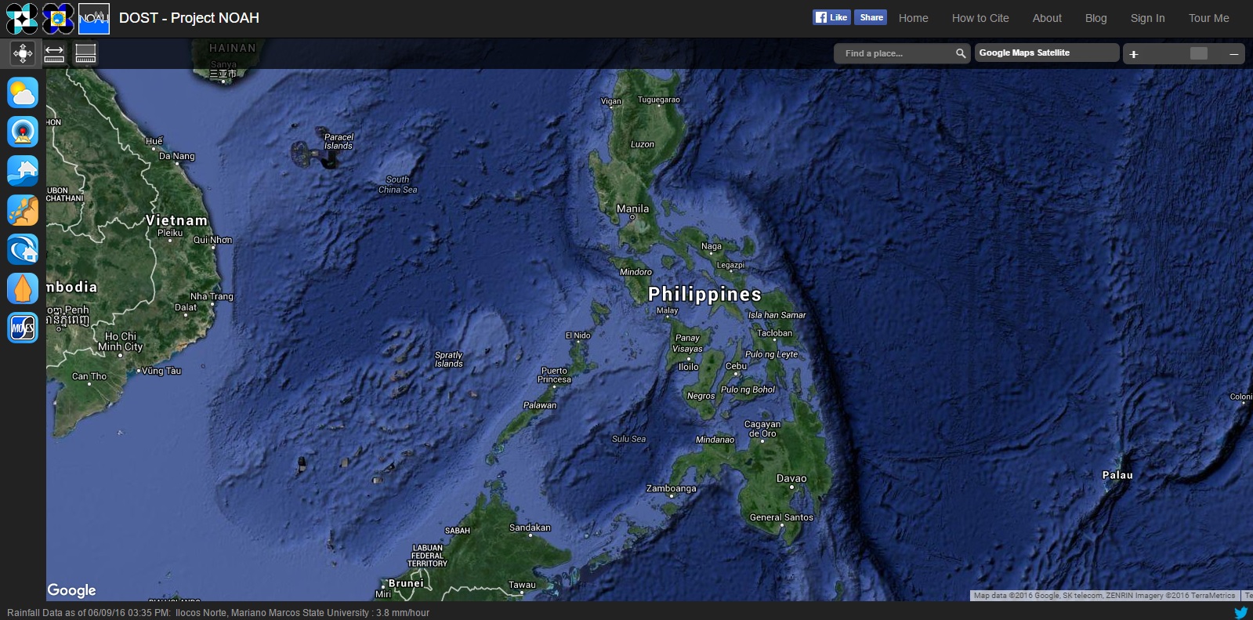1253x620 pixels.
Task: Open the Landslide hazard sidebar icon
Action: [x=23, y=210]
